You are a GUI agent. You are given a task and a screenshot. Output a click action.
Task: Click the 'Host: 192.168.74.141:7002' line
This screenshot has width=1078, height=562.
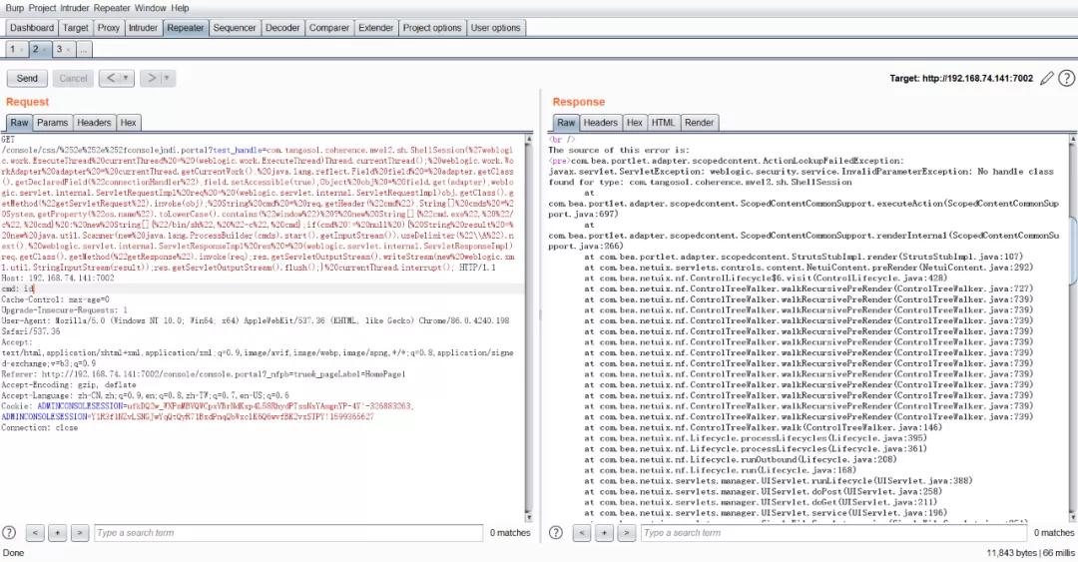tap(58, 279)
